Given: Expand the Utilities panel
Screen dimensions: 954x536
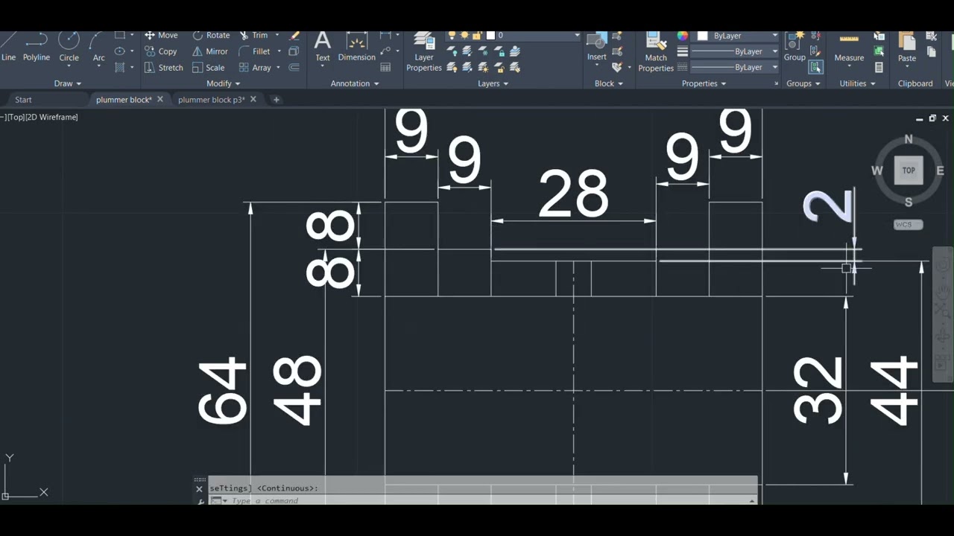Looking at the screenshot, I should [x=858, y=83].
